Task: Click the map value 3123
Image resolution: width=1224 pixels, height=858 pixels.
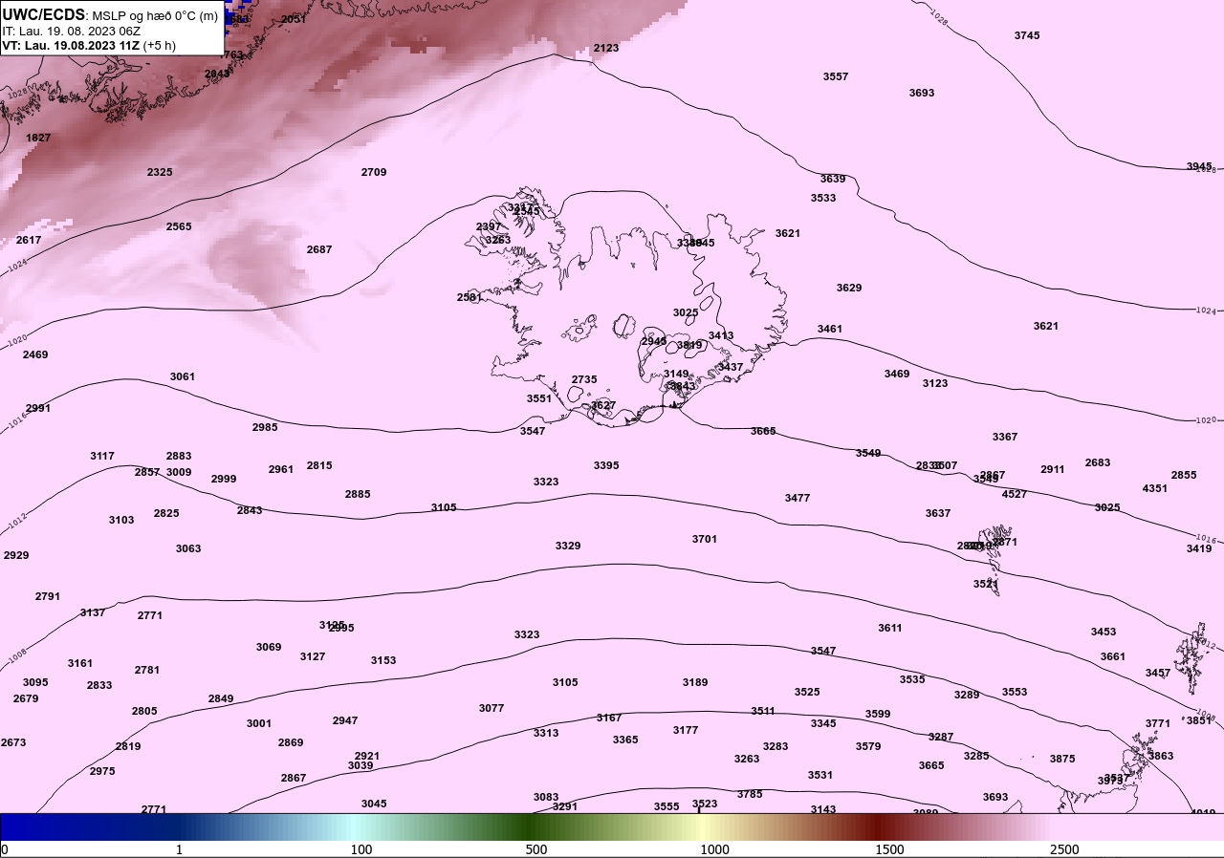Action: (x=935, y=383)
